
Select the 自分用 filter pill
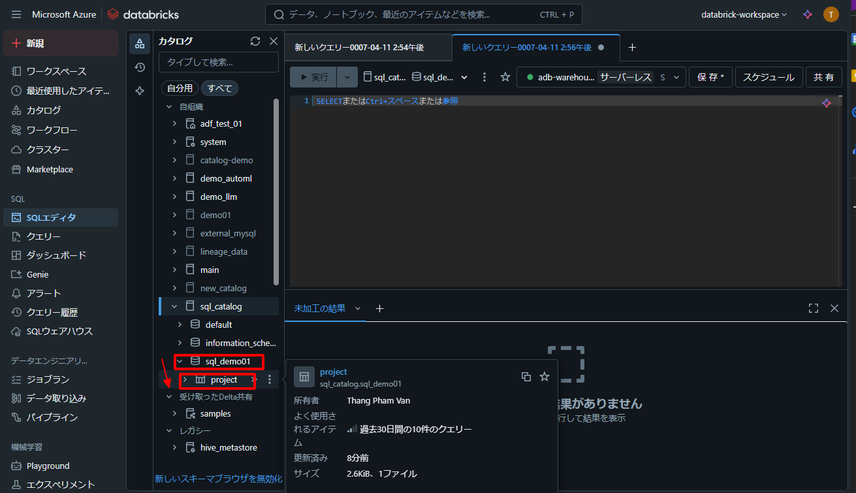point(180,87)
